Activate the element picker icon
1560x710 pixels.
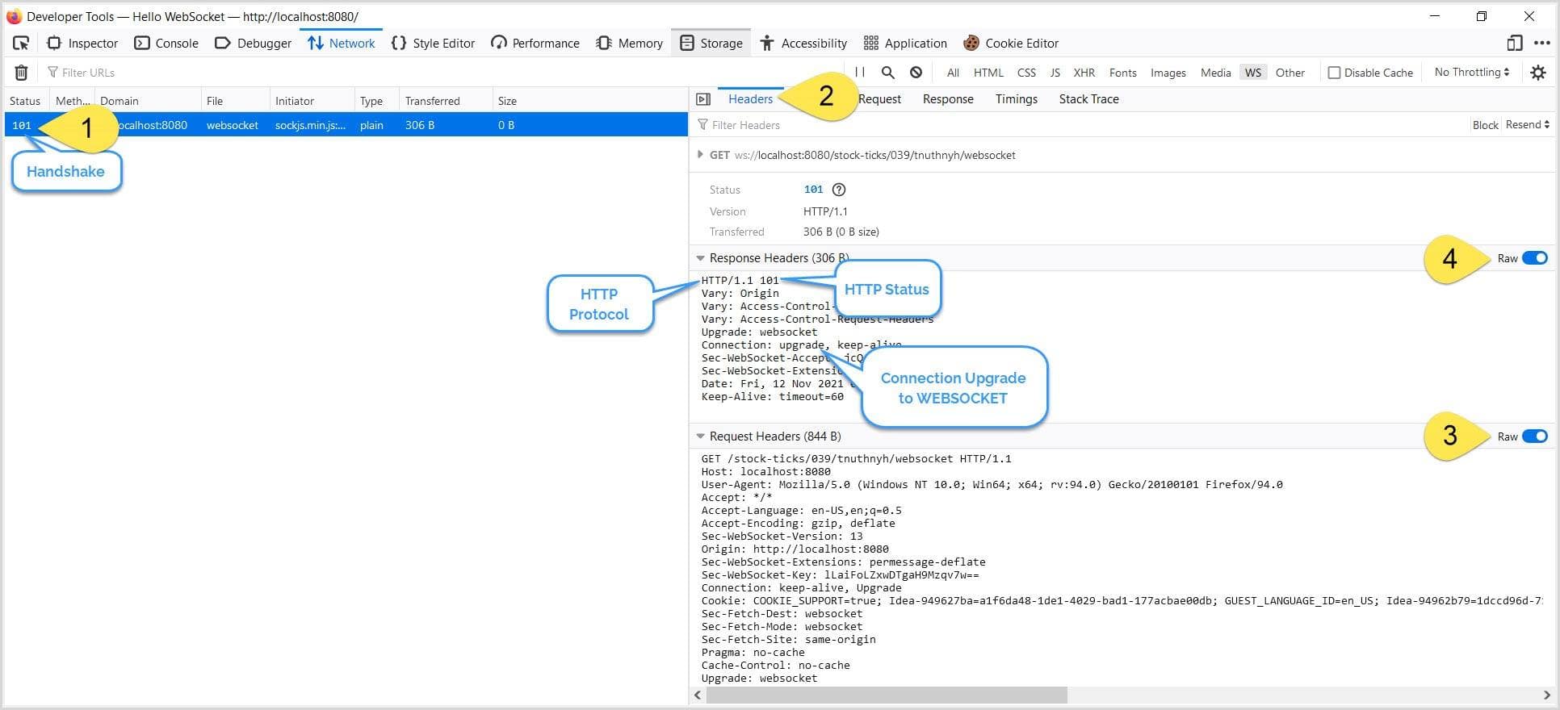tap(21, 44)
